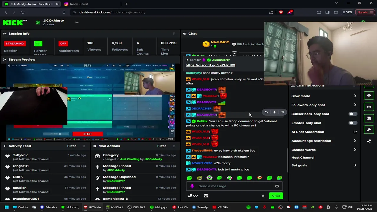Open the emoji picker in chat input
Screen dimensions: 377x212
click(x=277, y=186)
